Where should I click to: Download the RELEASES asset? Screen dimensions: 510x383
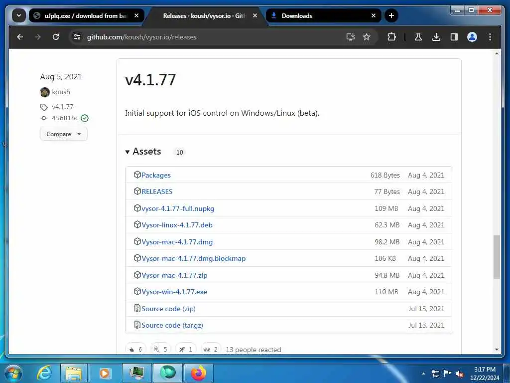[x=157, y=191]
